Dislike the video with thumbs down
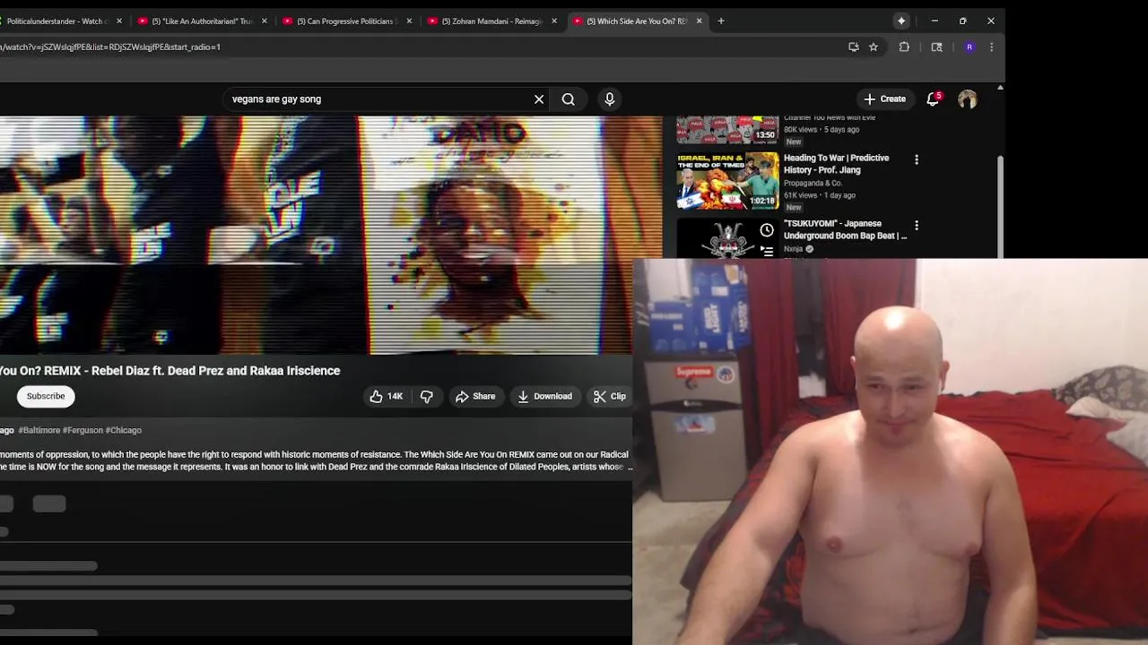This screenshot has height=645, width=1148. coord(427,396)
